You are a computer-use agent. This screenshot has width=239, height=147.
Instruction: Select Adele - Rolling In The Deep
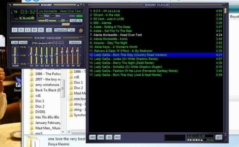click(x=156, y=27)
